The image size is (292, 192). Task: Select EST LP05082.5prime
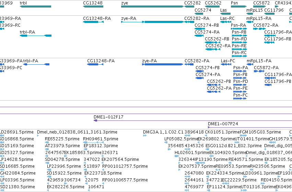(x=166, y=142)
